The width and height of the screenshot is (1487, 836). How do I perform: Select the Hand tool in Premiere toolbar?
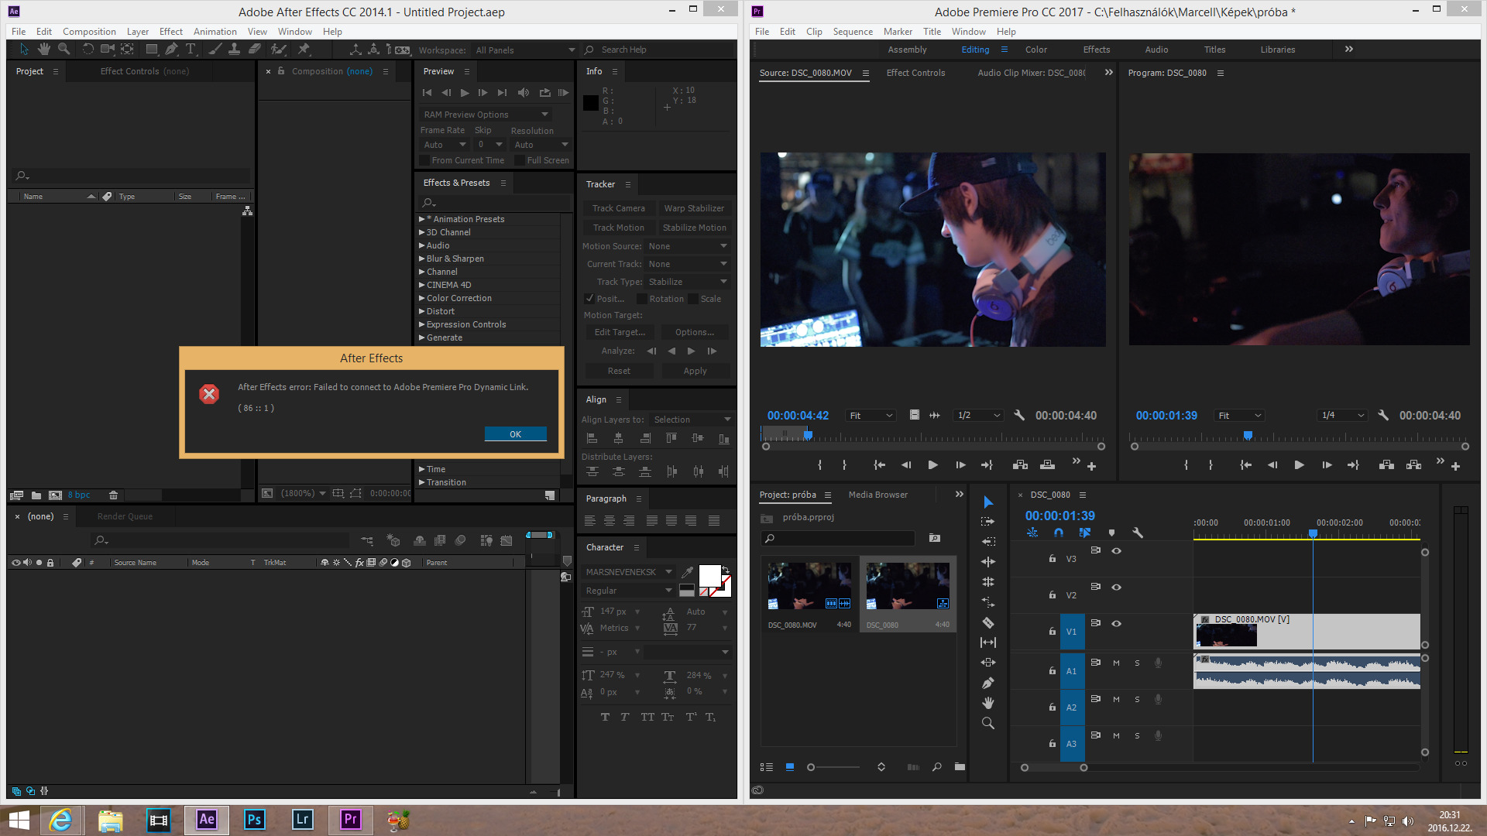tap(987, 703)
